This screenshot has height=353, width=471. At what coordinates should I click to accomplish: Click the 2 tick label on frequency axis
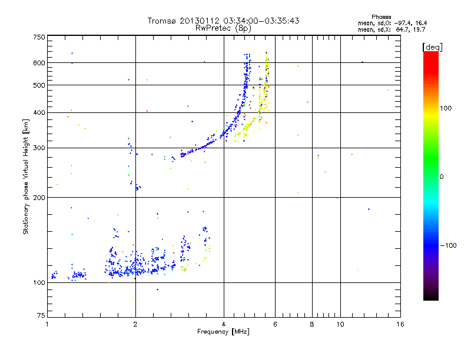[x=135, y=324]
